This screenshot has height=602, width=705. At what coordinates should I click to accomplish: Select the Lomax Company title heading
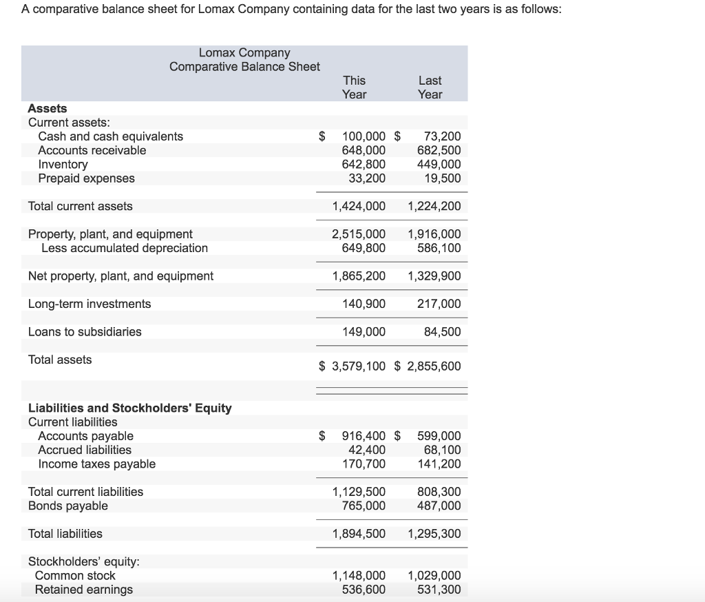[244, 52]
